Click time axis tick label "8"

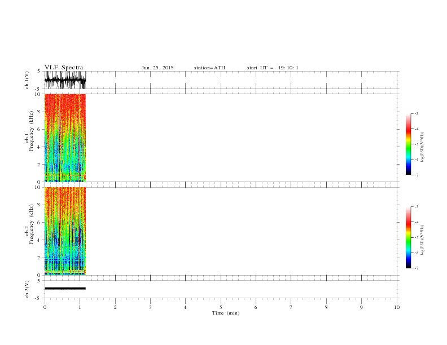point(326,307)
